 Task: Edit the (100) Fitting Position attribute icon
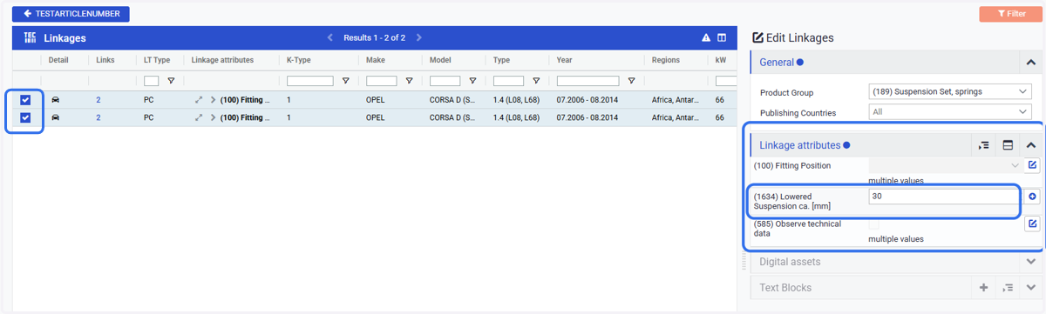click(x=1032, y=165)
